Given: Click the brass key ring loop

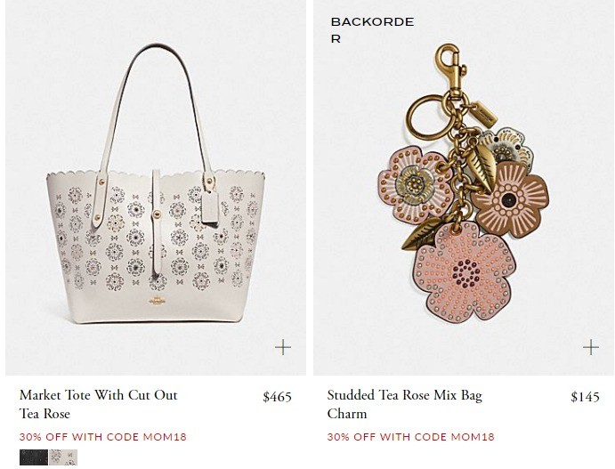Looking at the screenshot, I should point(428,117).
